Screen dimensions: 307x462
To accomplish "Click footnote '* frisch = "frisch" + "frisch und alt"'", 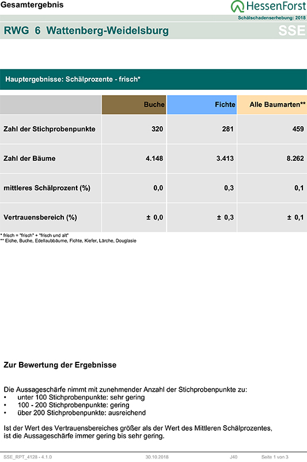I will point(35,235).
